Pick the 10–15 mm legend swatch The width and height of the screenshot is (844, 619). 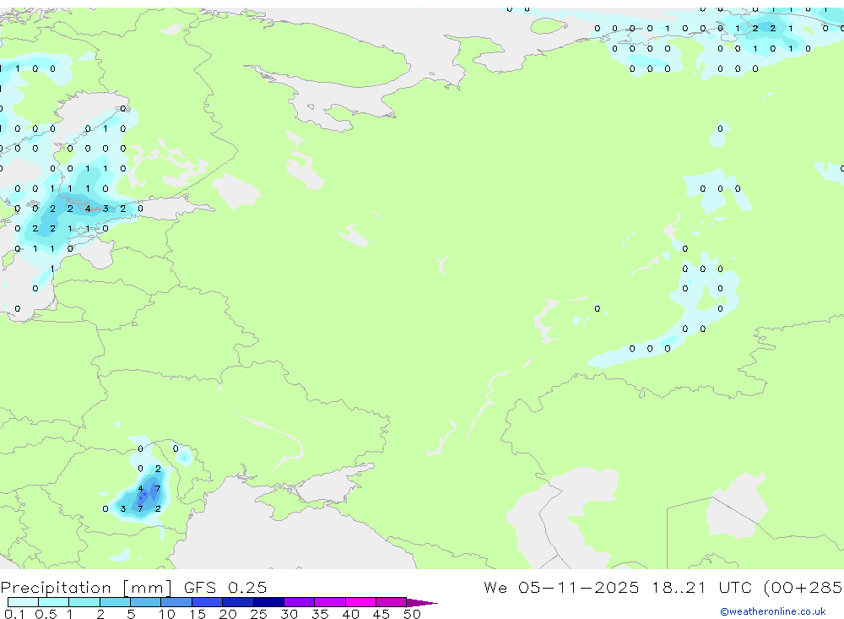tap(176, 602)
